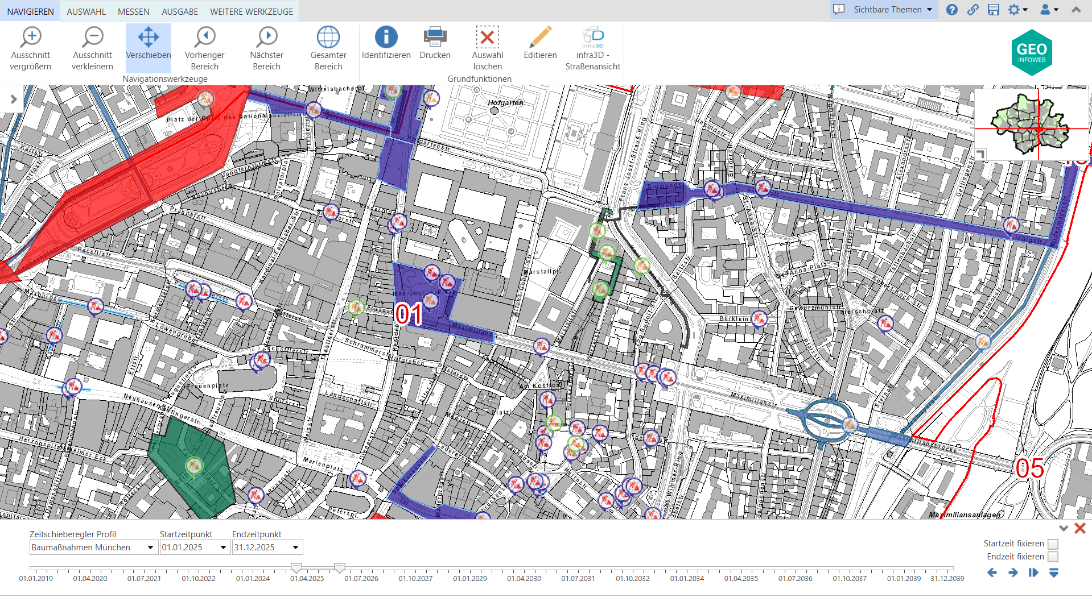
Task: Step the time slider backward with left arrow
Action: tap(992, 572)
